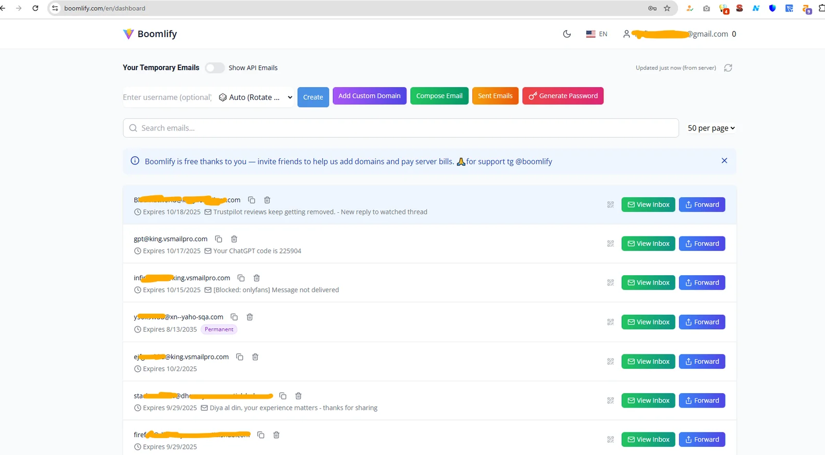
Task: Click the username input field
Action: pos(167,97)
